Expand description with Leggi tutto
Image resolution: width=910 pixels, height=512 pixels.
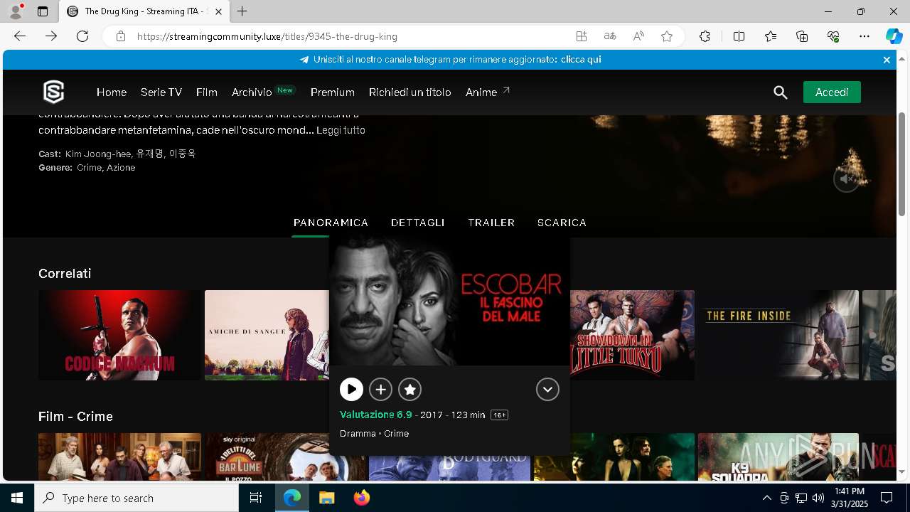[341, 130]
